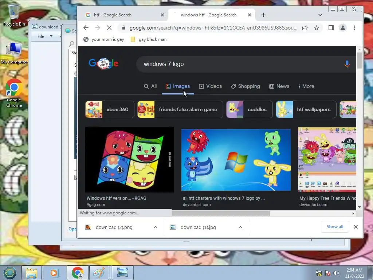The image size is (373, 280).
Task: Filter by 'friends false alarm game' chip
Action: 180,109
